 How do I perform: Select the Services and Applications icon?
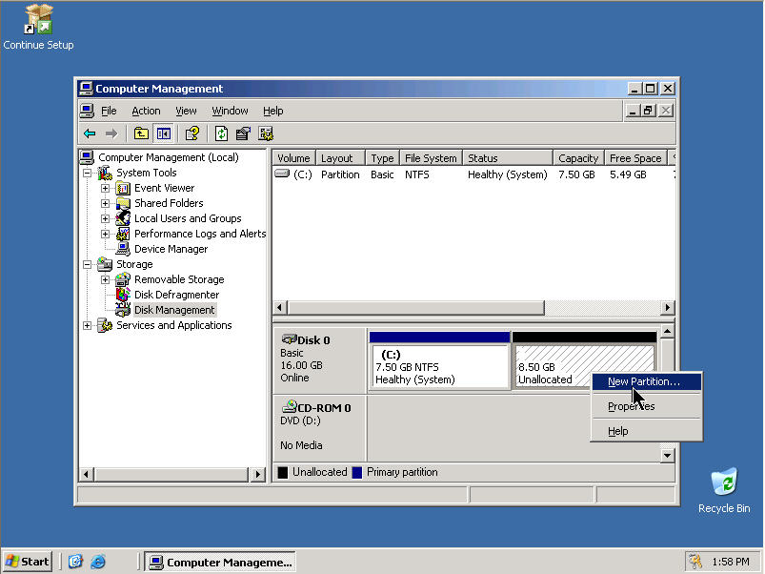pos(105,325)
